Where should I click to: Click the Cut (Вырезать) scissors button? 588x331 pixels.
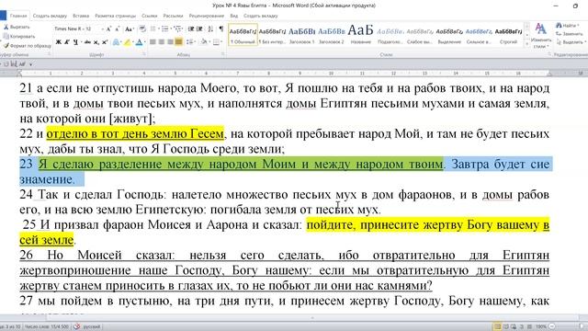17,27
